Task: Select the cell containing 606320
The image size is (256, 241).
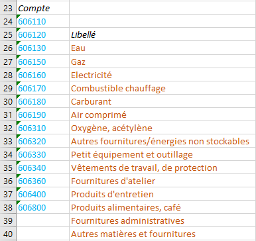Action: point(43,141)
